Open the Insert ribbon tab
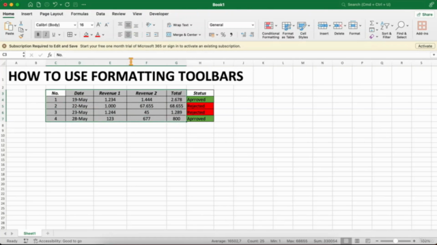 click(27, 14)
